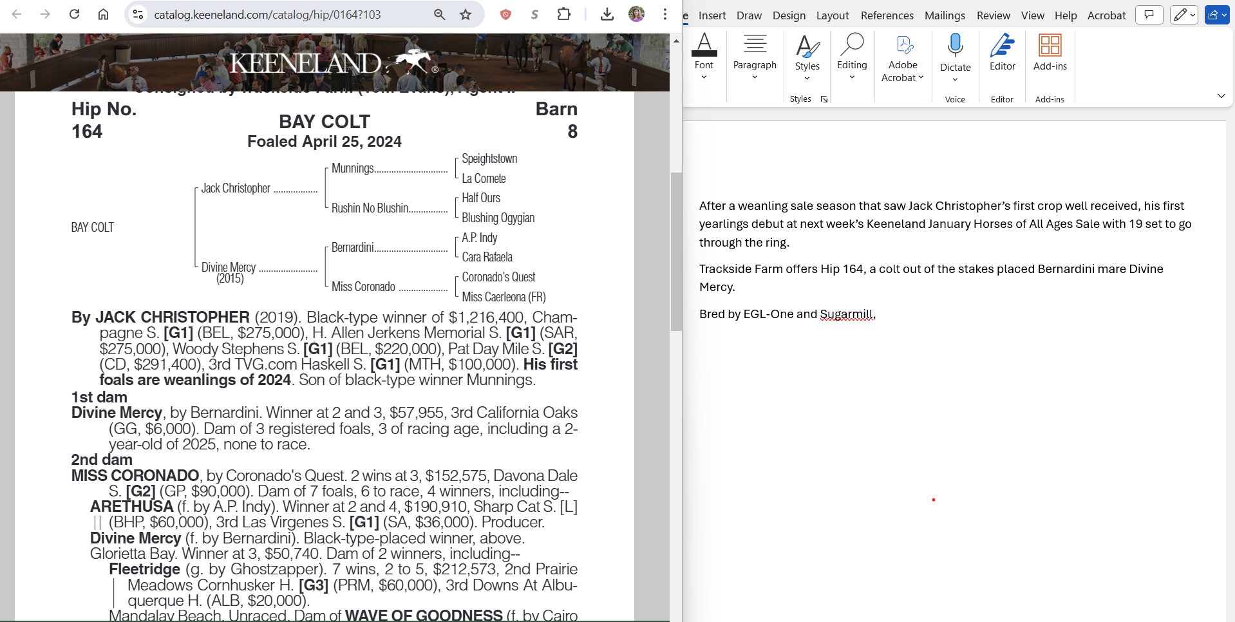Open the Acrobat tab in Word

coord(1106,15)
